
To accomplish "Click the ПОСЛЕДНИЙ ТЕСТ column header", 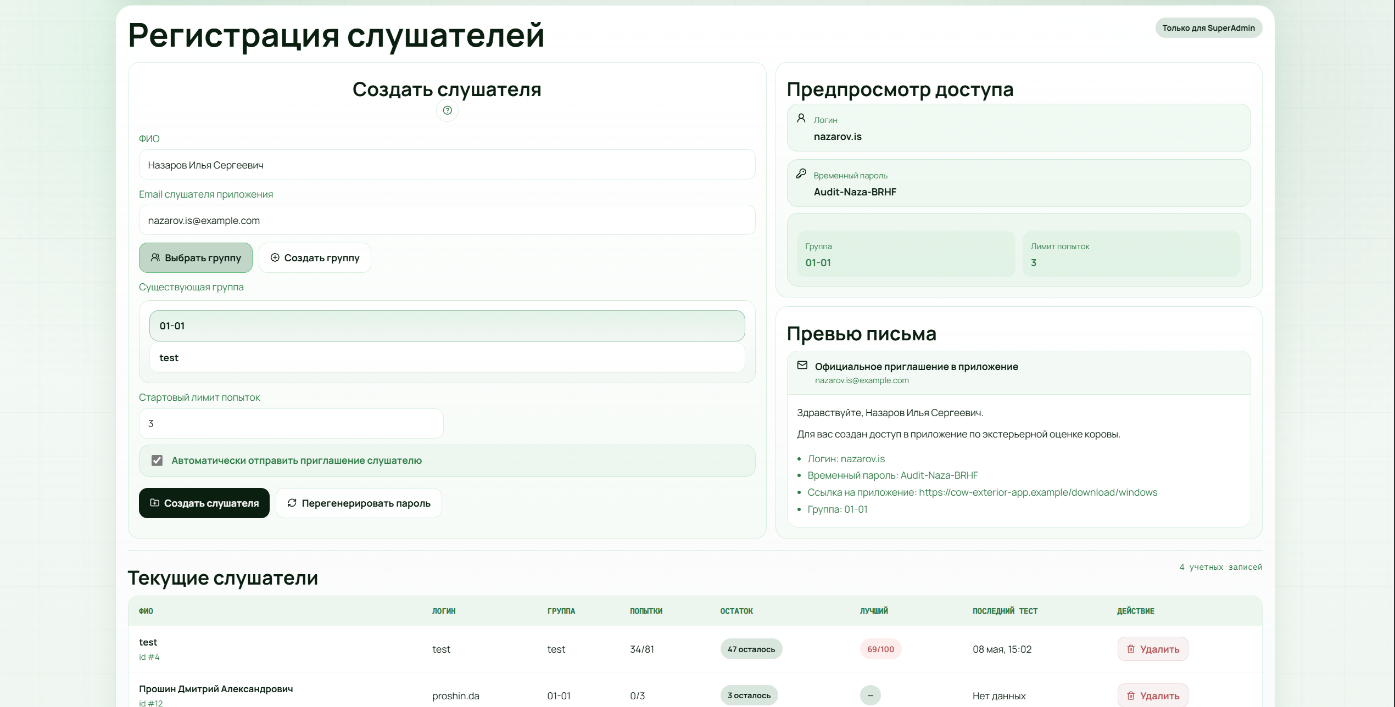I will [1005, 611].
